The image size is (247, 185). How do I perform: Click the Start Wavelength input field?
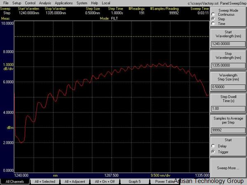(228, 43)
